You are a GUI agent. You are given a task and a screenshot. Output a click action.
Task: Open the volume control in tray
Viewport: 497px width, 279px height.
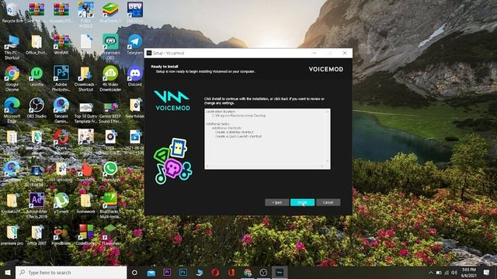(454, 272)
